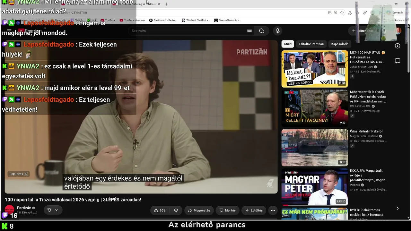
Task: Click the PARTIZÁN watermark logo in the video
Action: [252, 52]
